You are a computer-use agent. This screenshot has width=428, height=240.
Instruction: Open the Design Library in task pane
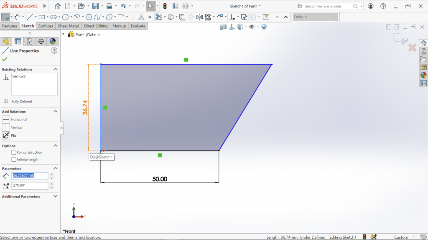pyautogui.click(x=423, y=51)
